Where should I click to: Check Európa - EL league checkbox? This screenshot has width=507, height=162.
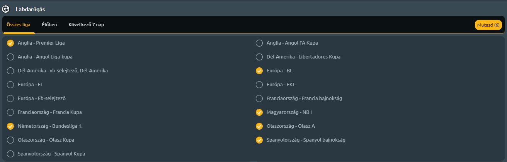point(10,85)
